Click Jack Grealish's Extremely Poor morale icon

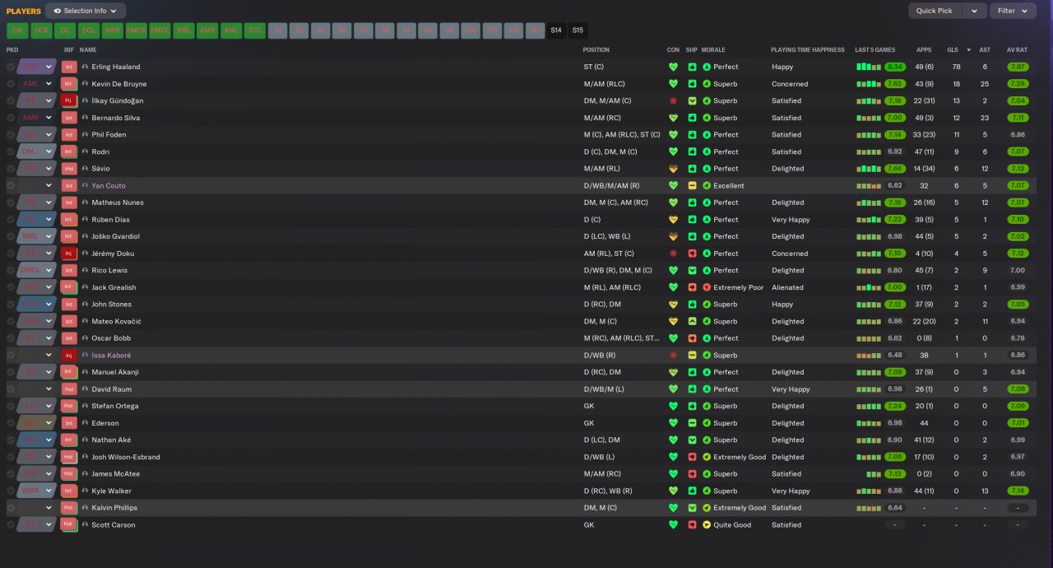click(707, 287)
